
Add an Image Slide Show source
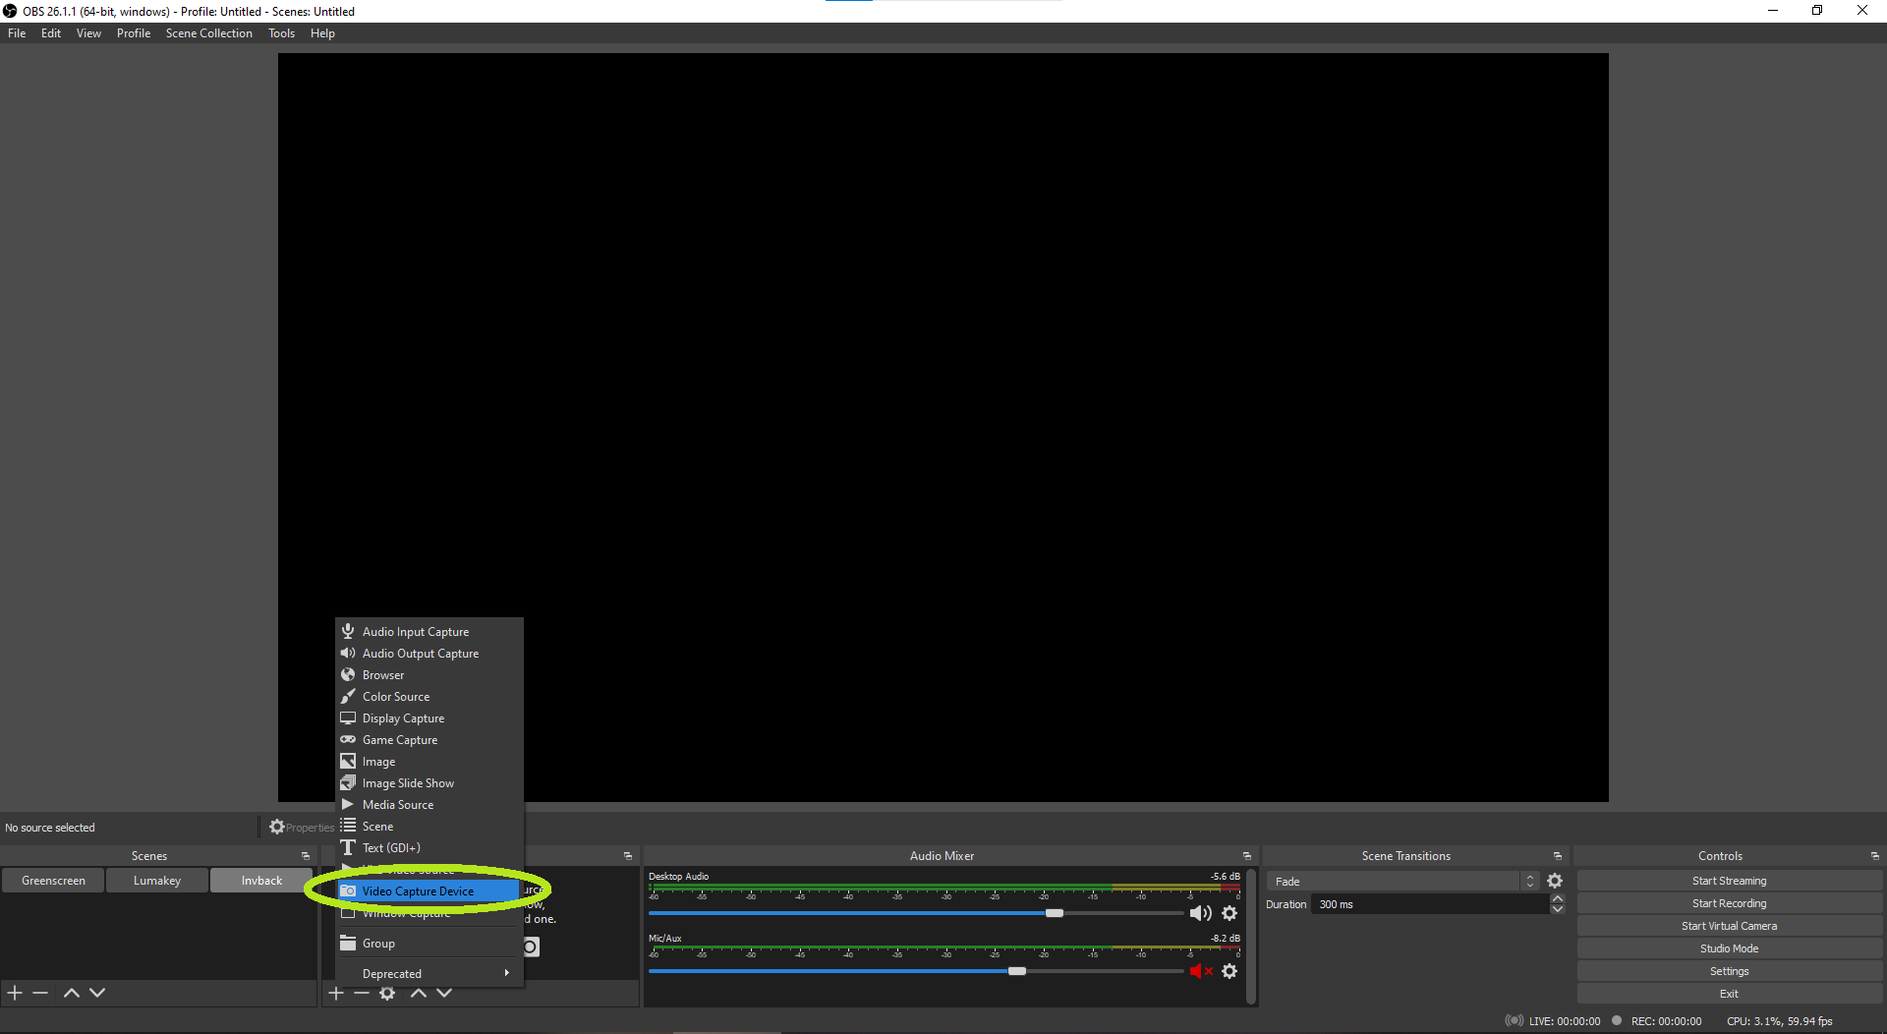[429, 782]
